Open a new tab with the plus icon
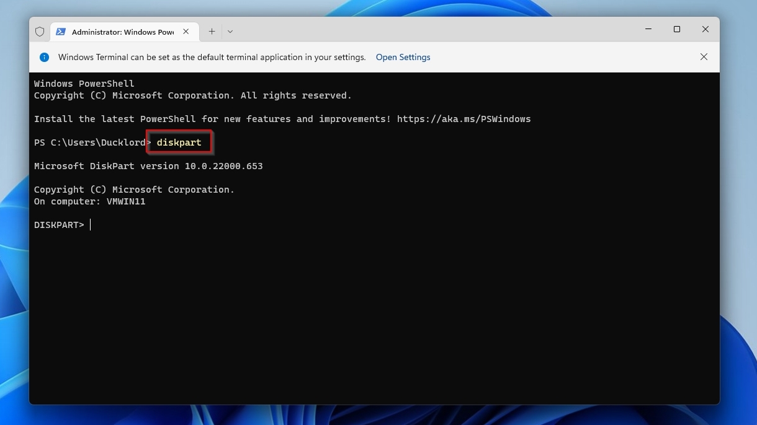The image size is (757, 425). (212, 31)
